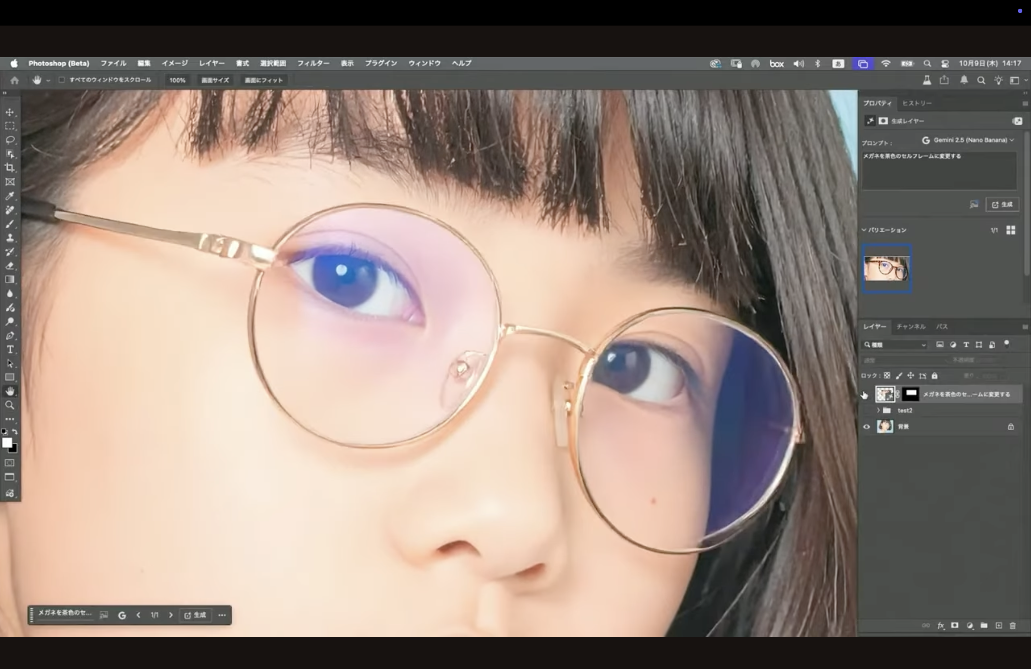Screen dimensions: 1031x669
Task: Click Generate button in Properties panel
Action: [x=1002, y=205]
